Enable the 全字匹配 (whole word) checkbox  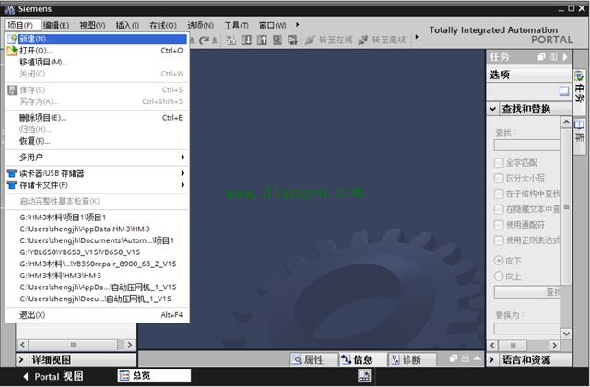(499, 162)
